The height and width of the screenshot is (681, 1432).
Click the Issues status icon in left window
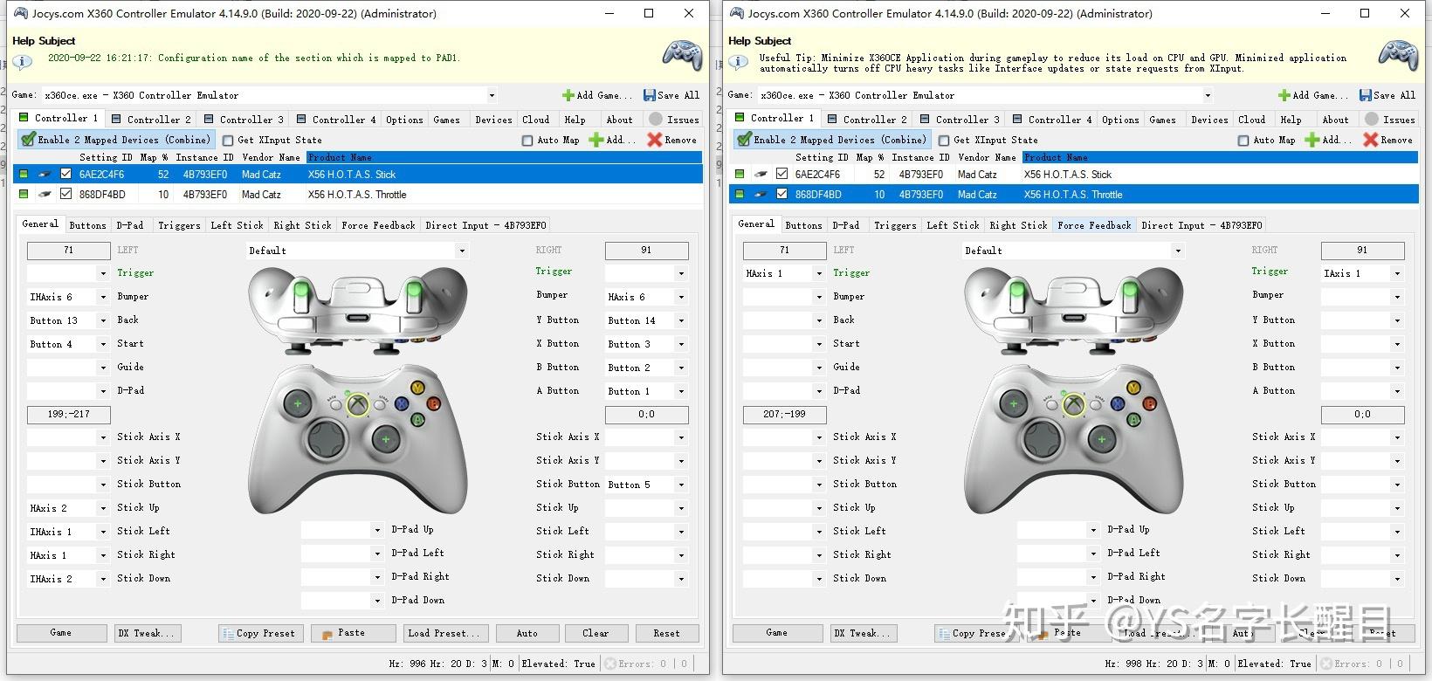(x=656, y=120)
